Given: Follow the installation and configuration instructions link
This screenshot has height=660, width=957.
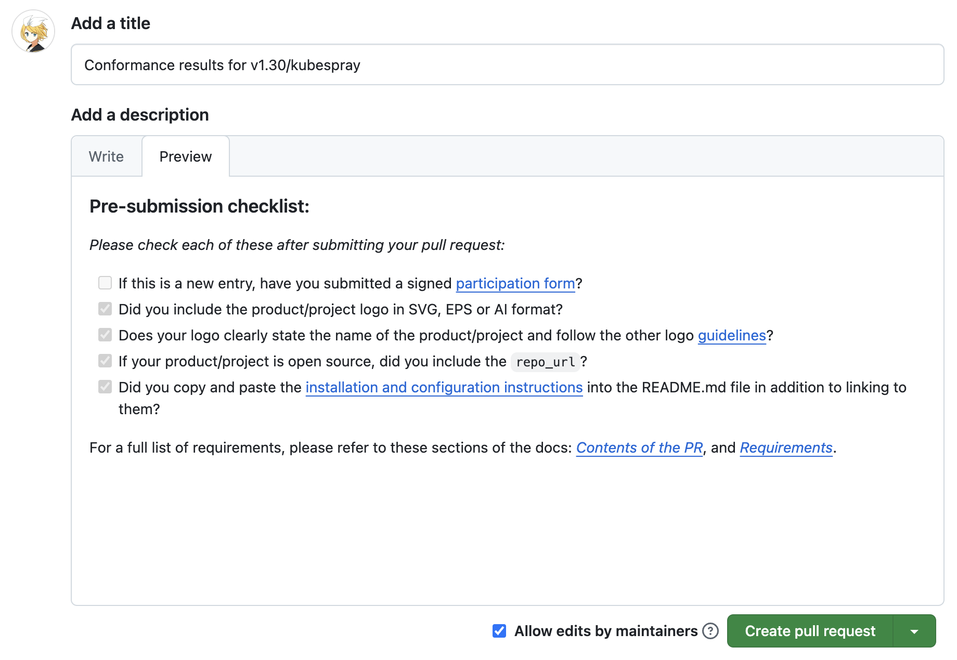Looking at the screenshot, I should coord(444,387).
